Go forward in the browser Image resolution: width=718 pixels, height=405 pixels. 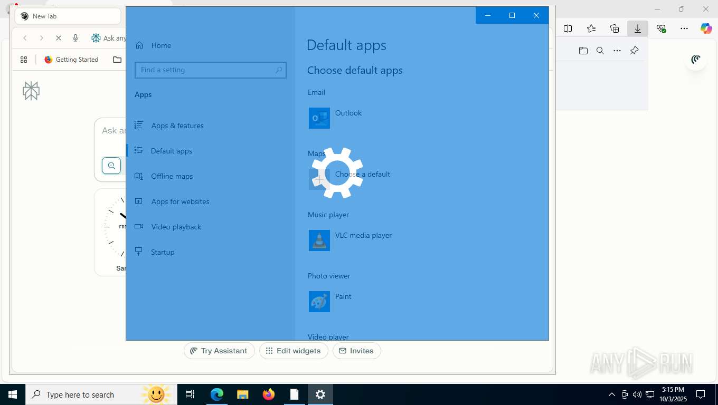tap(42, 38)
